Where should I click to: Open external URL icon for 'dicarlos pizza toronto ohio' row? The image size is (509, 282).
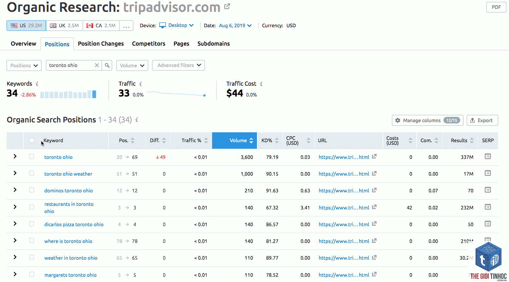tap(374, 224)
